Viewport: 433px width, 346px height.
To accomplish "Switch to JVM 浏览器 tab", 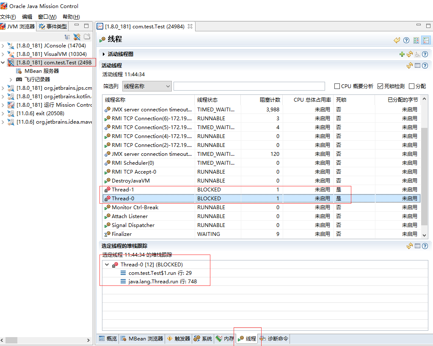I will click(18, 27).
